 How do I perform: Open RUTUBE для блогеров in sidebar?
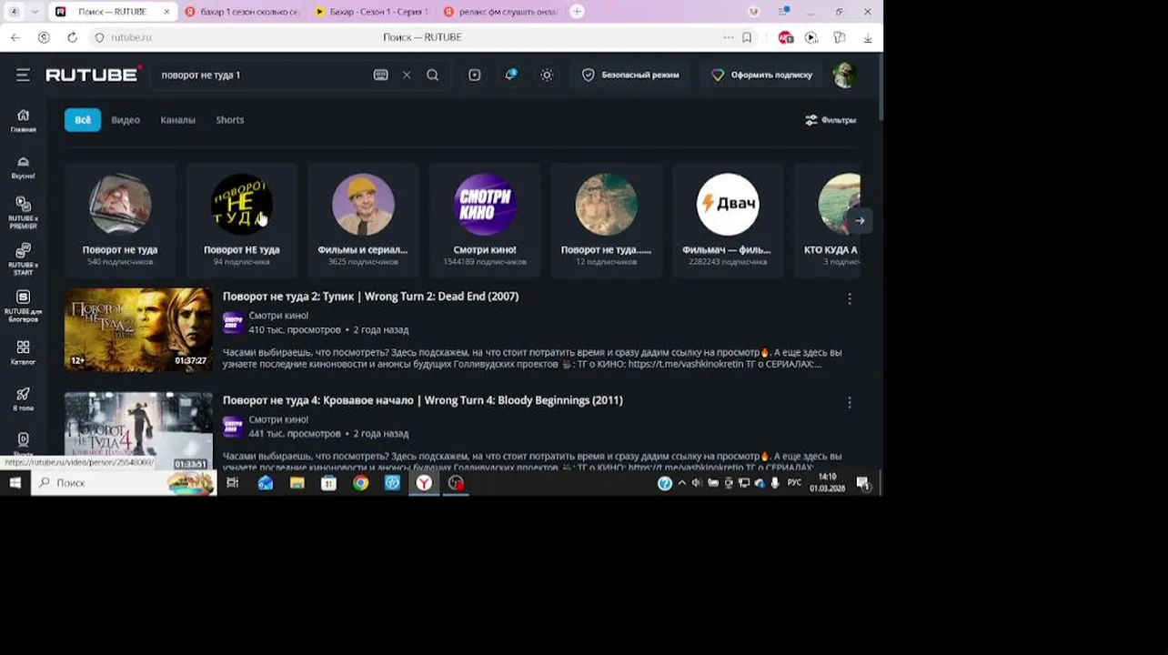point(24,306)
